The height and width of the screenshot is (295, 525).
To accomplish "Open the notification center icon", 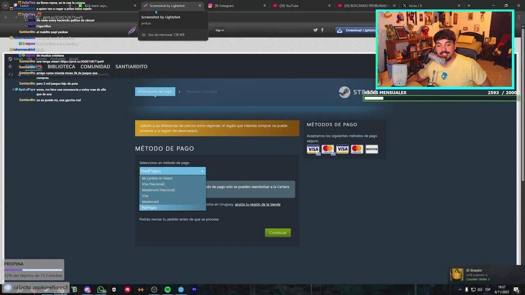I will (517, 290).
